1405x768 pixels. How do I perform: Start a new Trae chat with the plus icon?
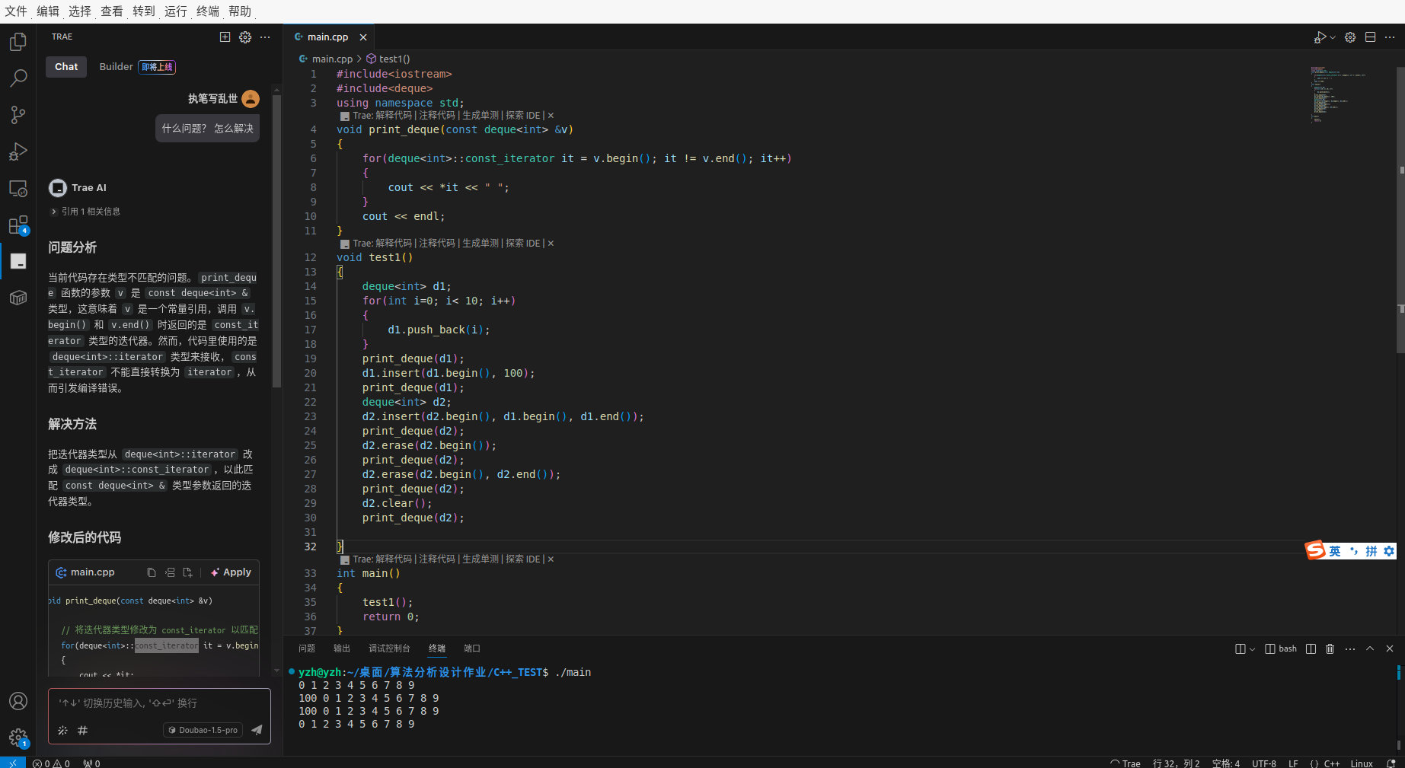tap(225, 37)
